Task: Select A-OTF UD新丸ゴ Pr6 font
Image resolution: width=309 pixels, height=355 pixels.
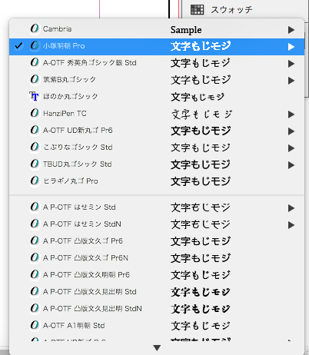Action: (157, 131)
